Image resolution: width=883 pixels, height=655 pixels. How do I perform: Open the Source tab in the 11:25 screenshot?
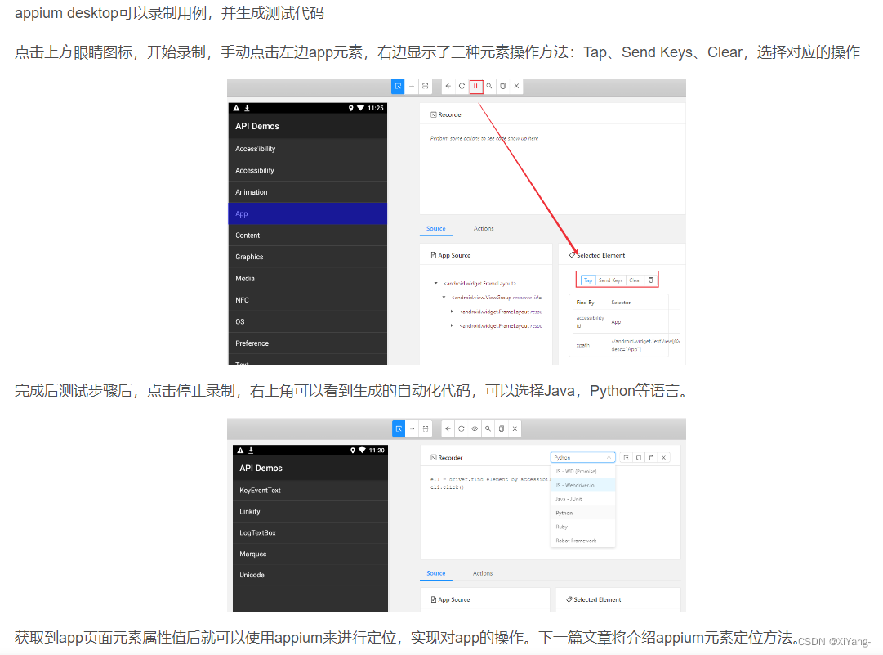(x=436, y=228)
